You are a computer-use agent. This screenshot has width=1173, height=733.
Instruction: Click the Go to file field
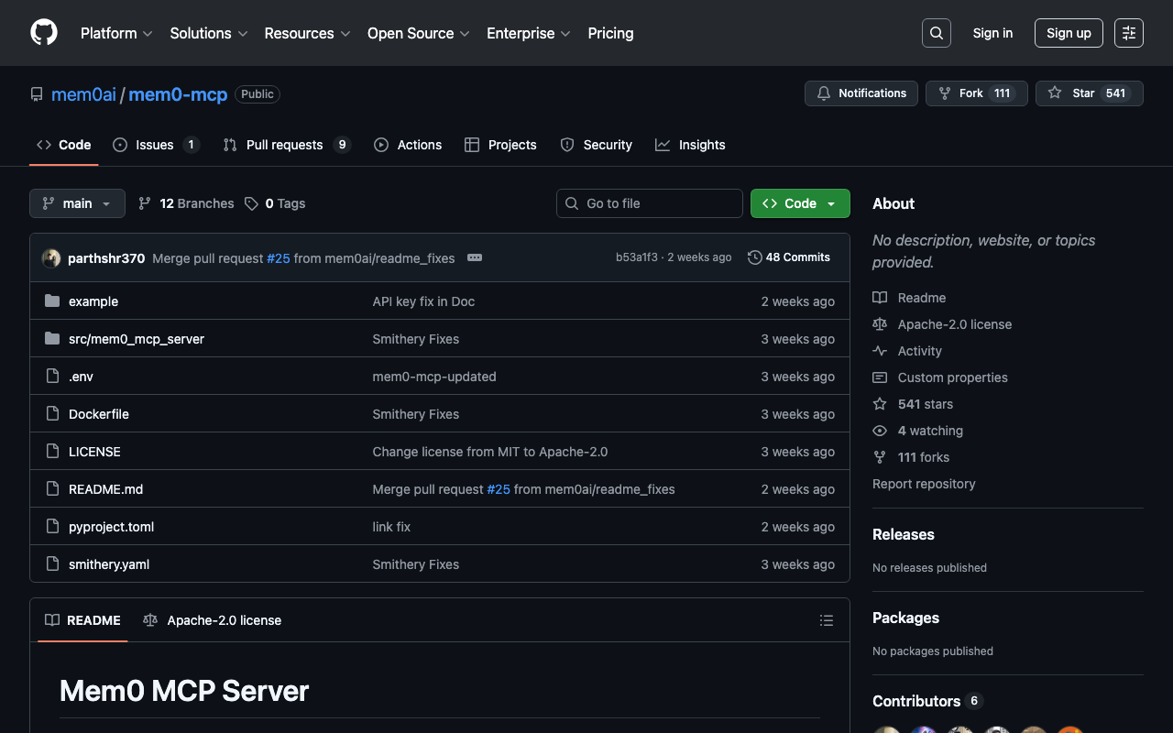(650, 203)
